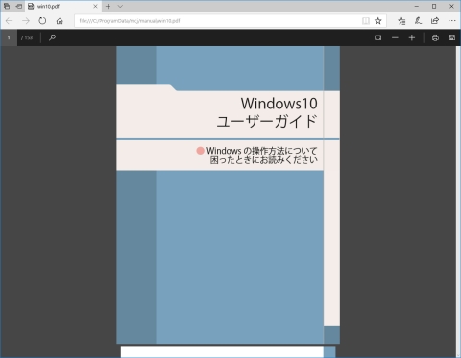The height and width of the screenshot is (358, 461).
Task: Refresh the current page
Action: (x=42, y=21)
